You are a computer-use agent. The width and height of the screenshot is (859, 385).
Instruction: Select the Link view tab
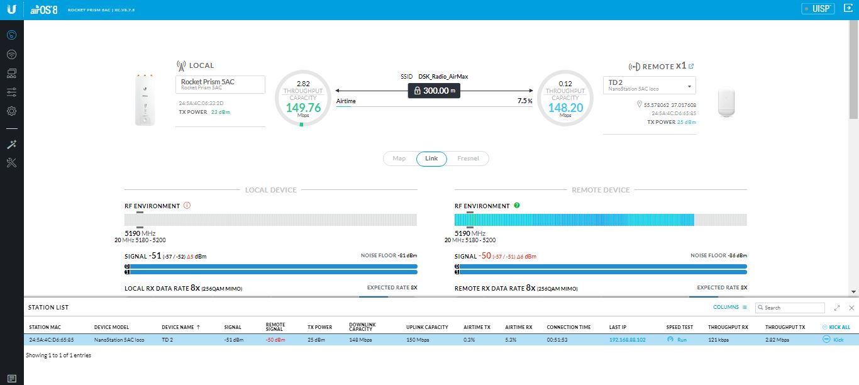coord(431,159)
